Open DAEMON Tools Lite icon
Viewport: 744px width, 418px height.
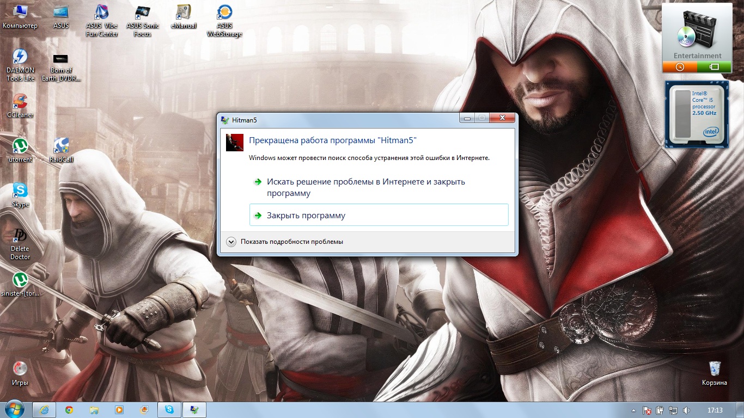click(20, 65)
